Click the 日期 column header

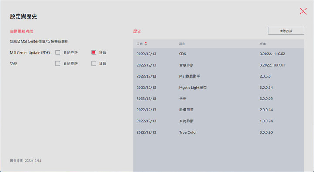[x=140, y=44]
